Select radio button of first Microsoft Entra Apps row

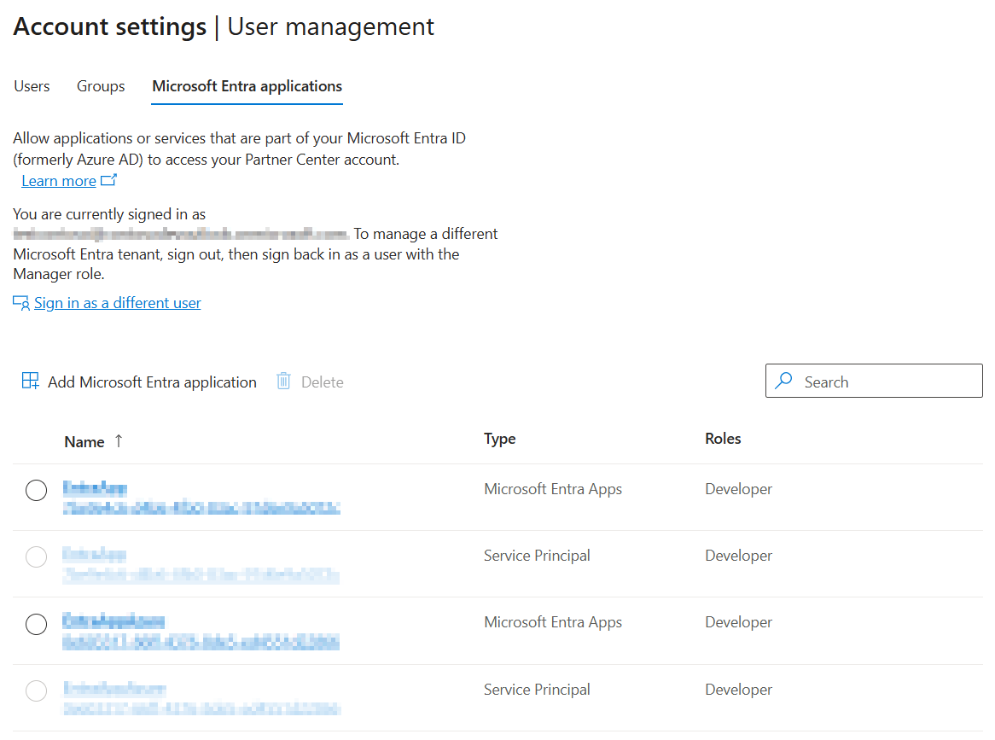pyautogui.click(x=36, y=491)
